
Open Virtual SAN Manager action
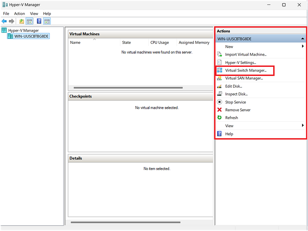[x=244, y=78]
